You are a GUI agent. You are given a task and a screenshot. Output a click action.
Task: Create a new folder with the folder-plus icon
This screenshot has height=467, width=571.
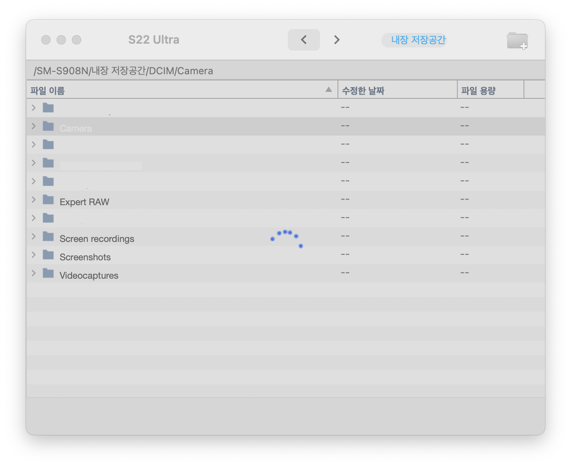517,41
